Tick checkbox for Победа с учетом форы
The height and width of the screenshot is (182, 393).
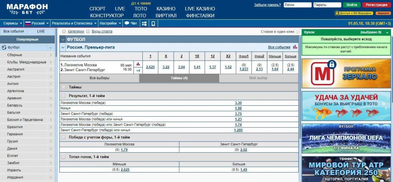64,137
